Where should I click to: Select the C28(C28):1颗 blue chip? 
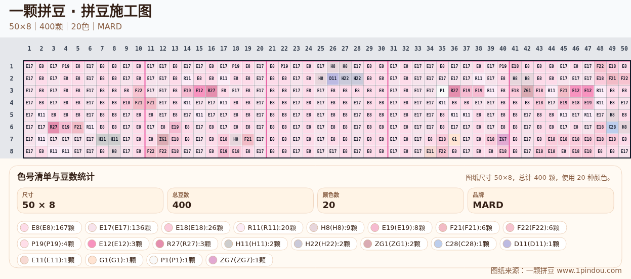click(464, 244)
